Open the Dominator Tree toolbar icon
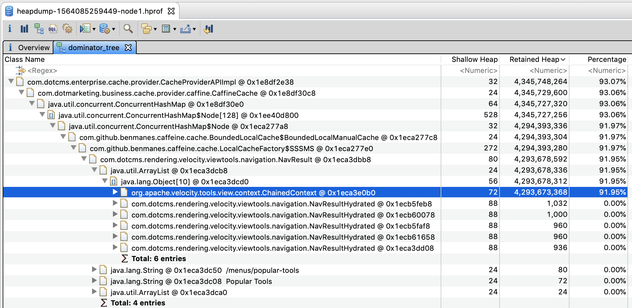Viewport: 632px width, 308px height. click(39, 29)
